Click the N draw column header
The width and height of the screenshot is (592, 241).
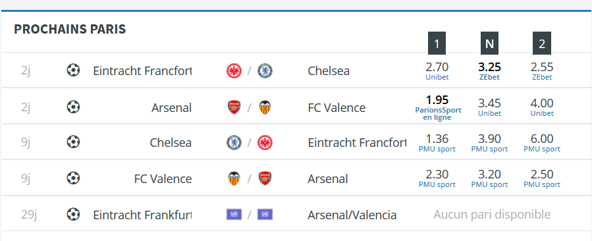pyautogui.click(x=489, y=43)
